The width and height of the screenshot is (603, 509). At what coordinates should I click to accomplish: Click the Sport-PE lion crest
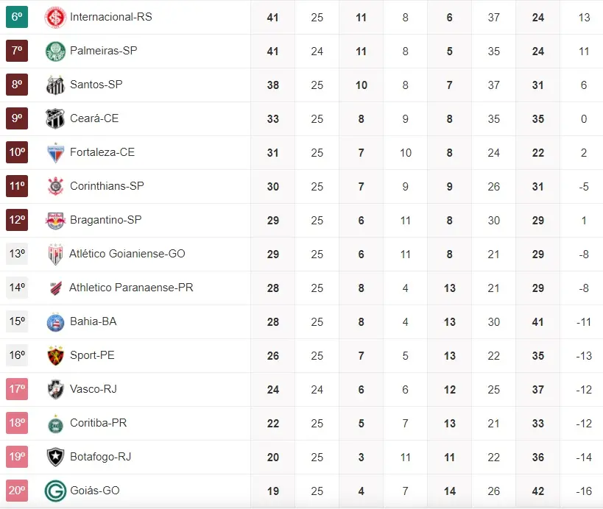click(55, 355)
